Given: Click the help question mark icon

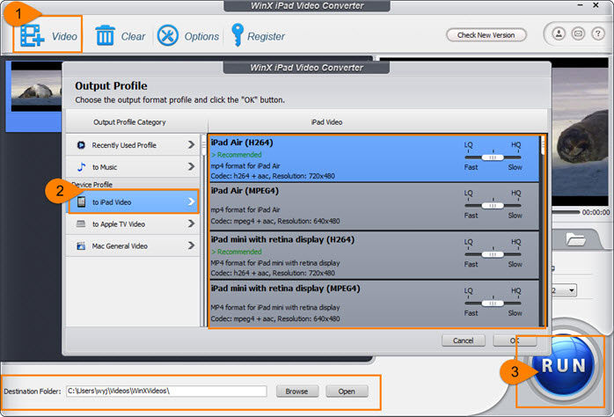Looking at the screenshot, I should [597, 34].
